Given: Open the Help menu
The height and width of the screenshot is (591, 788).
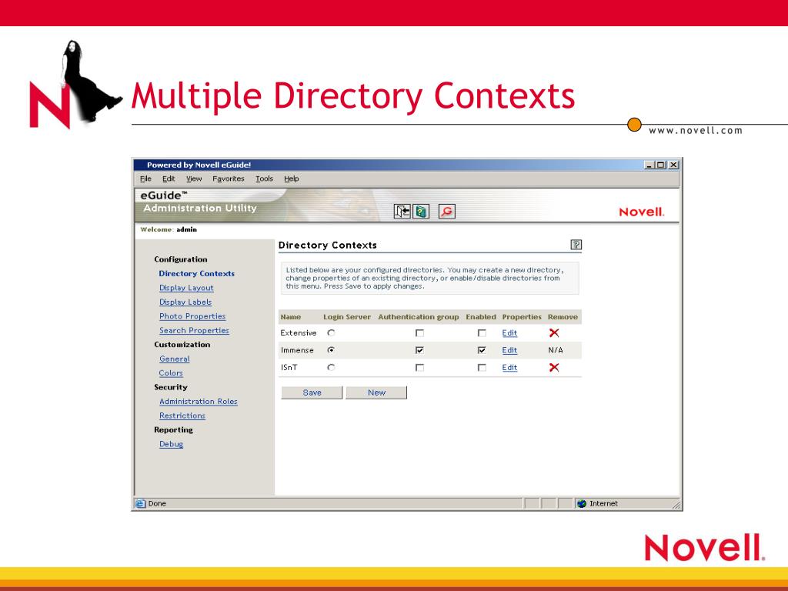Looking at the screenshot, I should click(292, 179).
